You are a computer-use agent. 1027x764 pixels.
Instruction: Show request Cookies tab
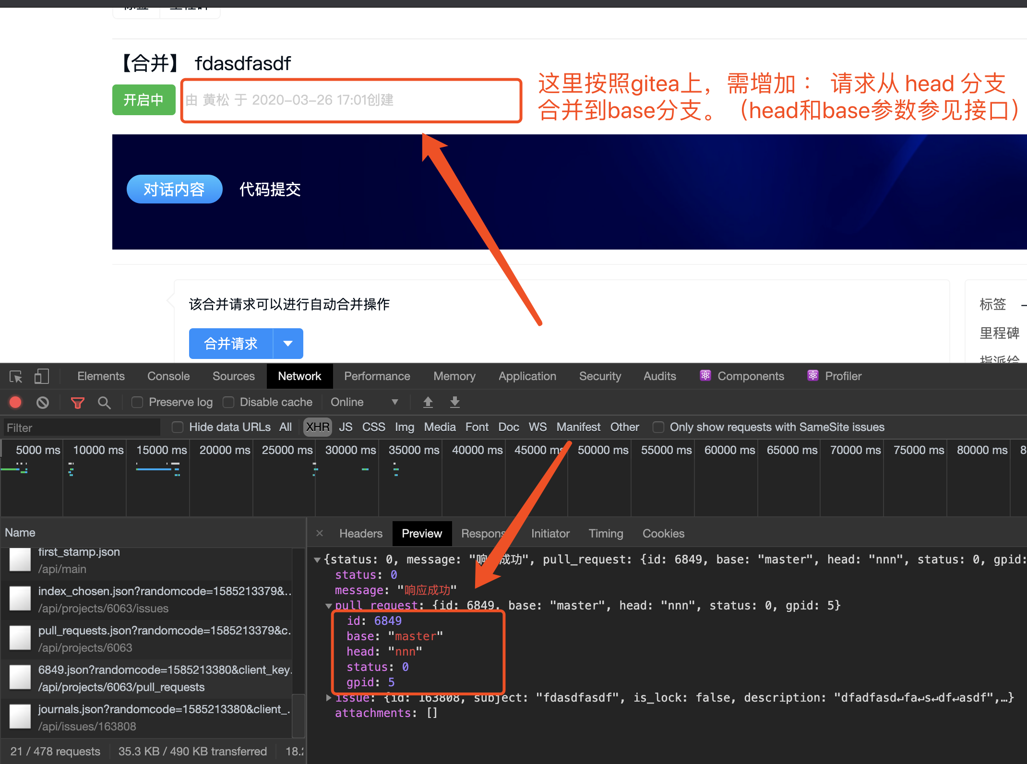point(663,534)
